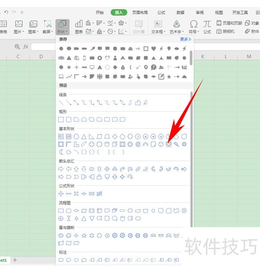Select the cloud shape in basic shapes
Screen dimensions: 260x266
pos(69,152)
